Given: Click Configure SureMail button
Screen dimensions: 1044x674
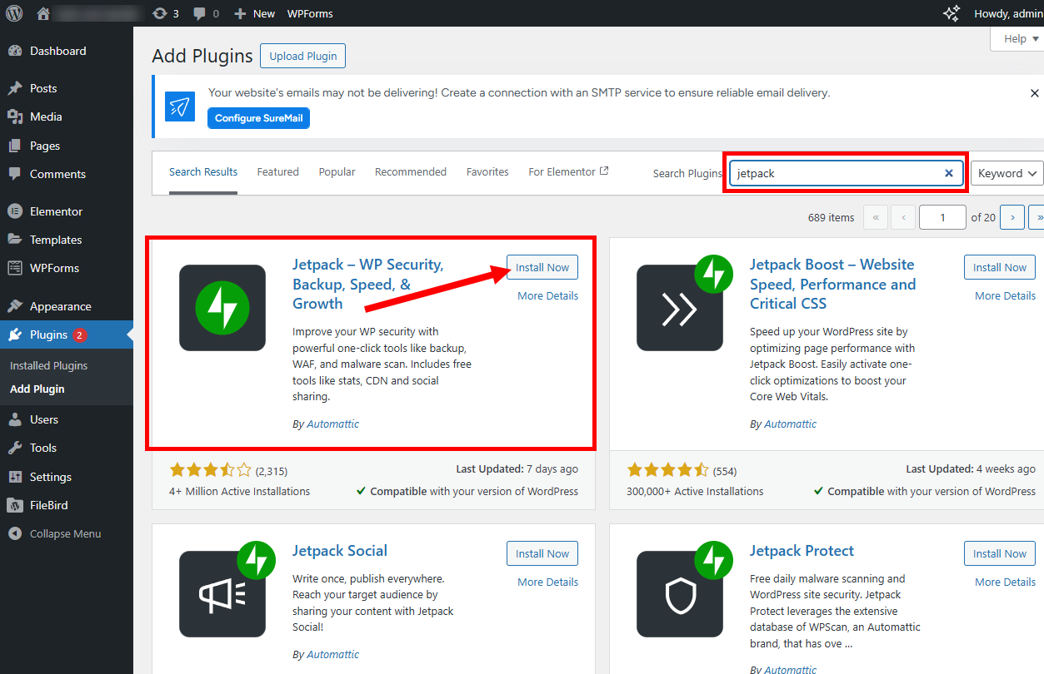Looking at the screenshot, I should (258, 118).
